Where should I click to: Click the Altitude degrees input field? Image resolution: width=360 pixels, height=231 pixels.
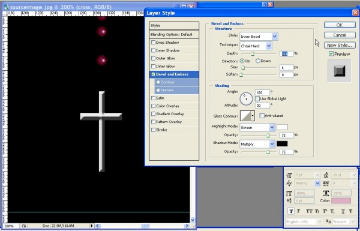tap(262, 106)
